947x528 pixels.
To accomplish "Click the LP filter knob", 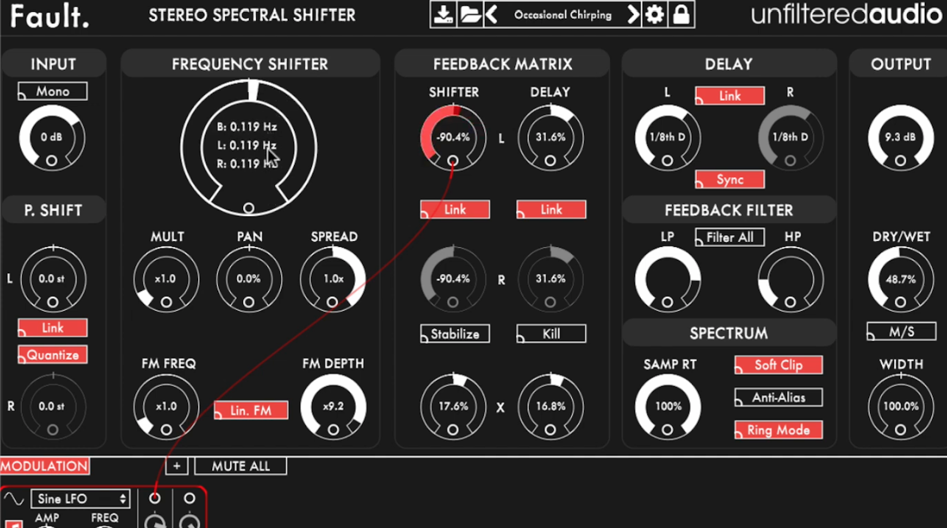I will [x=668, y=279].
